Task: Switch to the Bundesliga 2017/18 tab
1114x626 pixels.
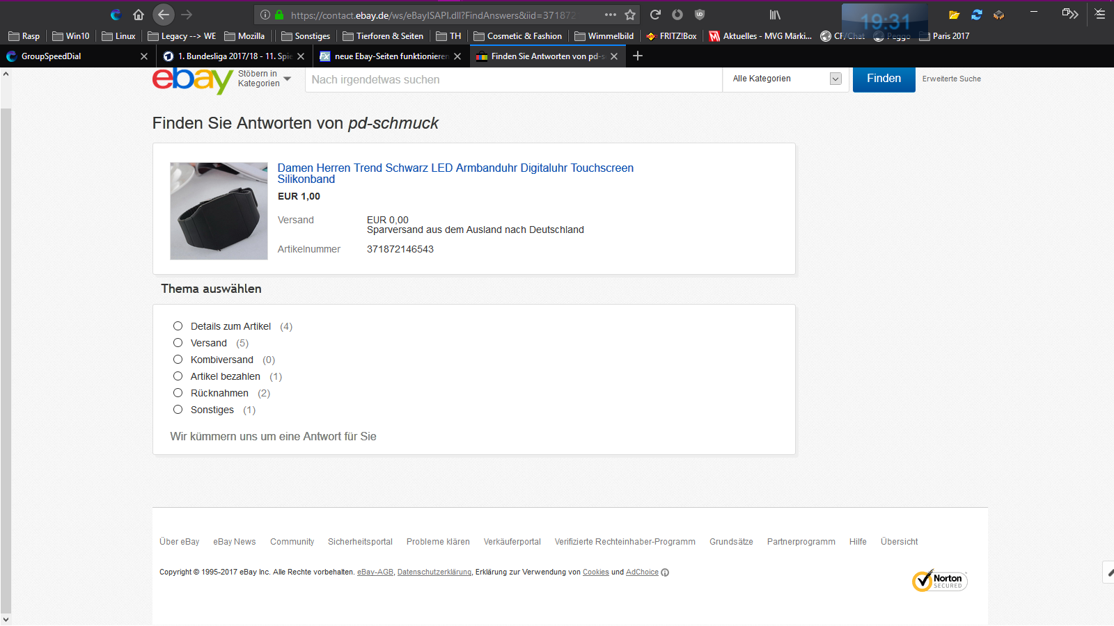Action: 228,56
